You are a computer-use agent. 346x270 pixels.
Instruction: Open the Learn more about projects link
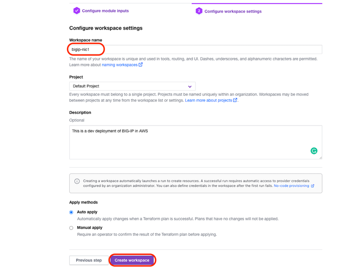pyautogui.click(x=208, y=100)
